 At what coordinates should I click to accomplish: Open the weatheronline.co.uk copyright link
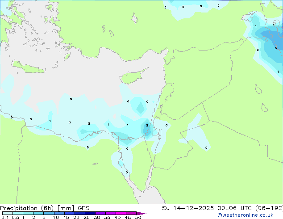pyautogui.click(x=246, y=215)
